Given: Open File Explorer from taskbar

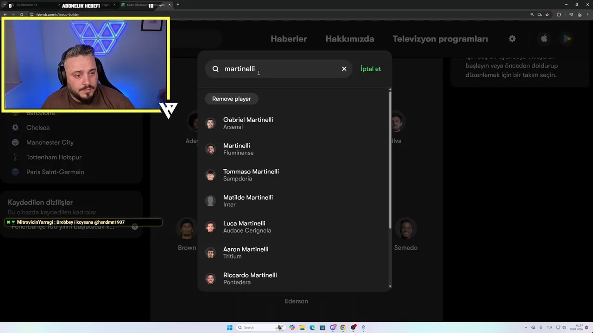Looking at the screenshot, I should (302, 327).
